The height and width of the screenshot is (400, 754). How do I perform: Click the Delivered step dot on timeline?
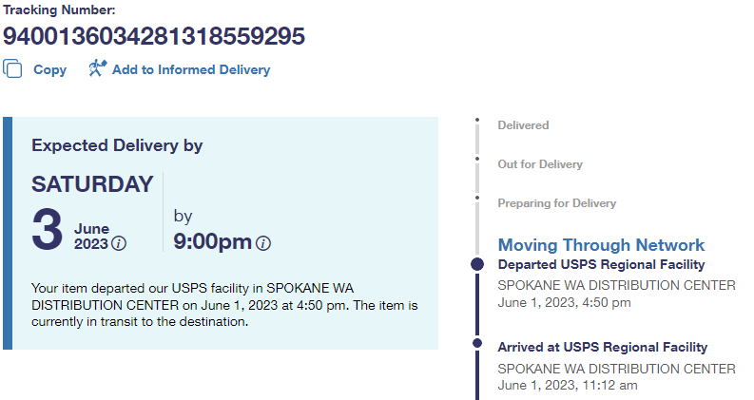coord(477,121)
